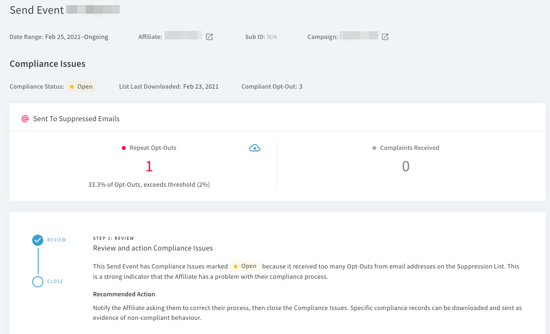Click the Repeat Opt-Outs label
The width and height of the screenshot is (550, 334).
point(153,148)
